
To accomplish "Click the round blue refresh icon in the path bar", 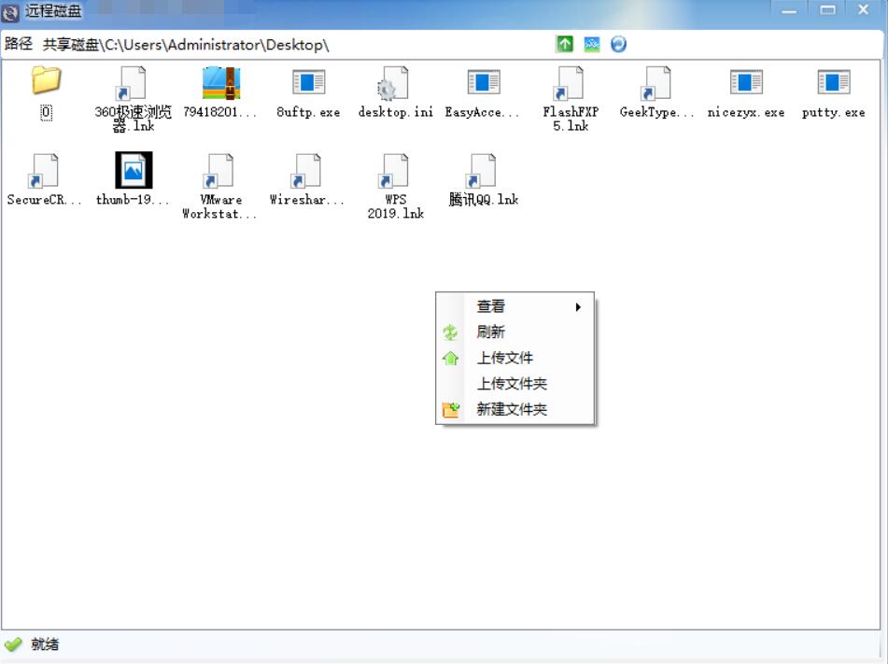I will pos(618,44).
